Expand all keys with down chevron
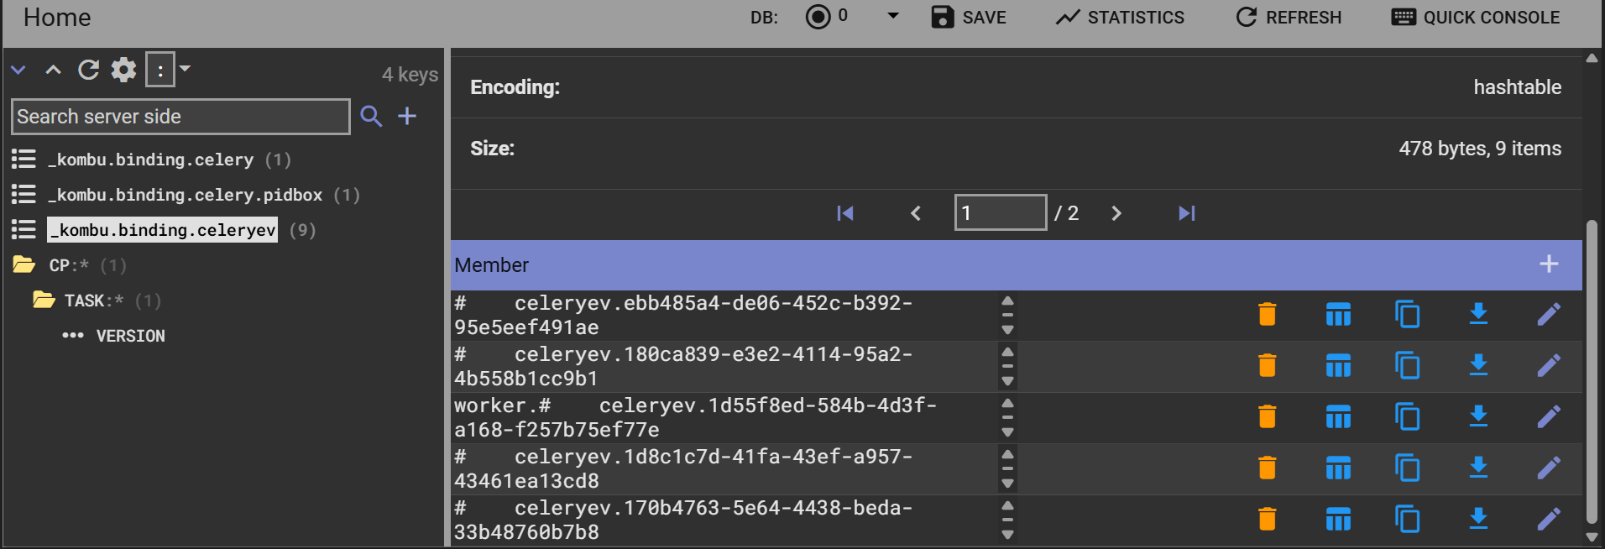The image size is (1605, 549). 18,70
